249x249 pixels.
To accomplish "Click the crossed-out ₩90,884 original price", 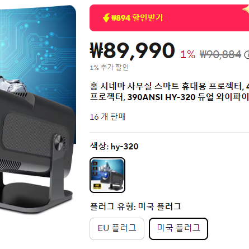I will tap(220, 55).
